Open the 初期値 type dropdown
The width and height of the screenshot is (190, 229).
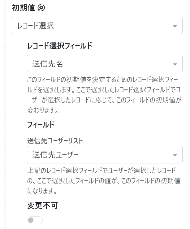(97, 25)
